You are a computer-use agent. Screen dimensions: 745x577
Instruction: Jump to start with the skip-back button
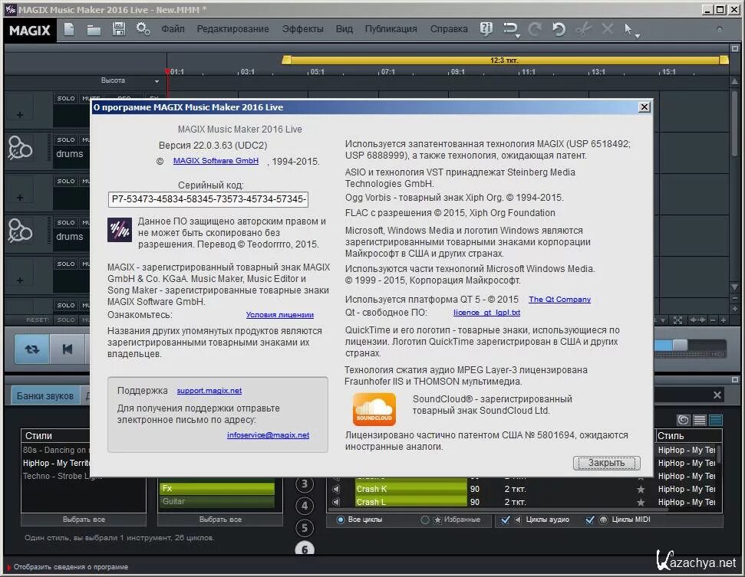pyautogui.click(x=68, y=349)
